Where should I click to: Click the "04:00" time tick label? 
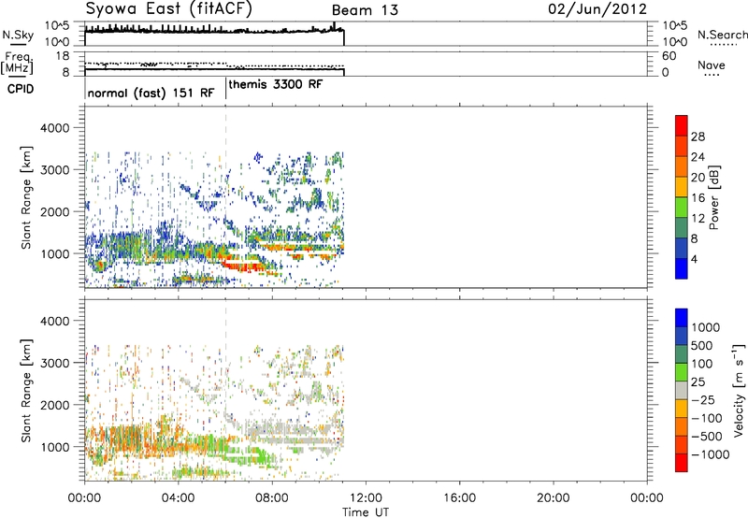click(178, 498)
